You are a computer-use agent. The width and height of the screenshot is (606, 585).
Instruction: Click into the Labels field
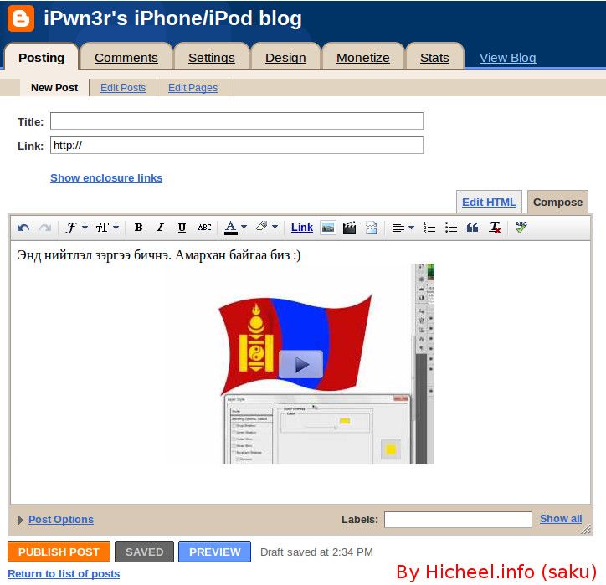point(458,520)
